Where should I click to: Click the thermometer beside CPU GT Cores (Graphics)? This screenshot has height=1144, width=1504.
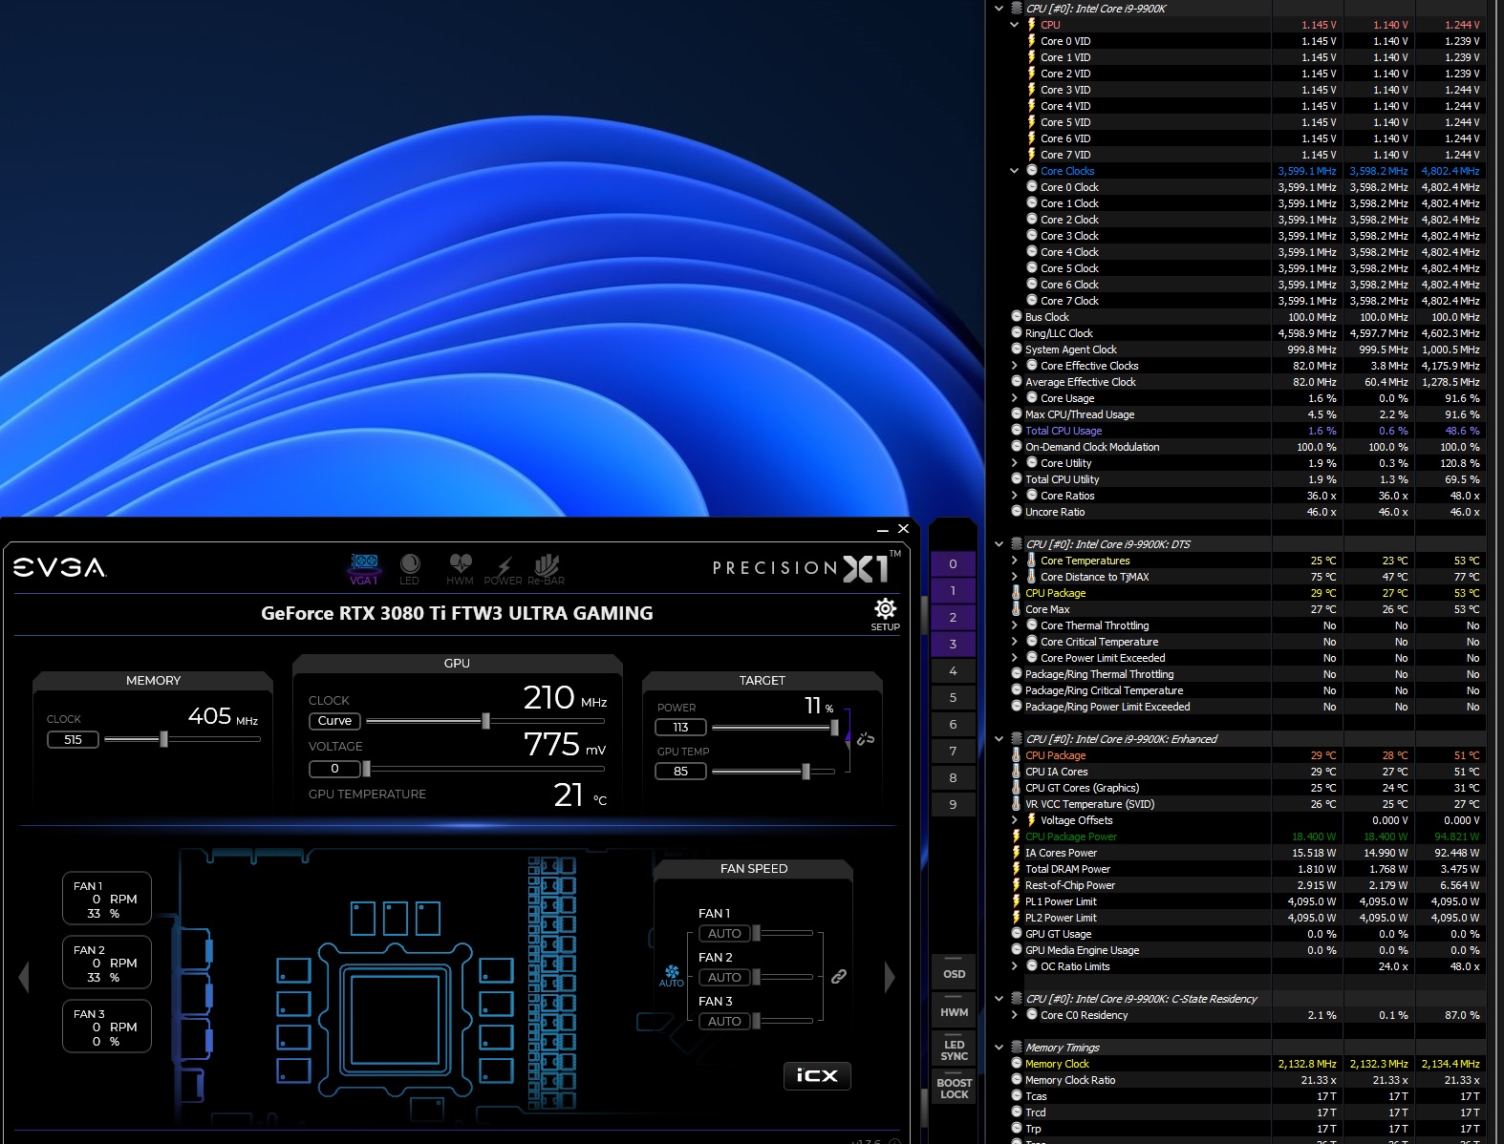(1017, 787)
